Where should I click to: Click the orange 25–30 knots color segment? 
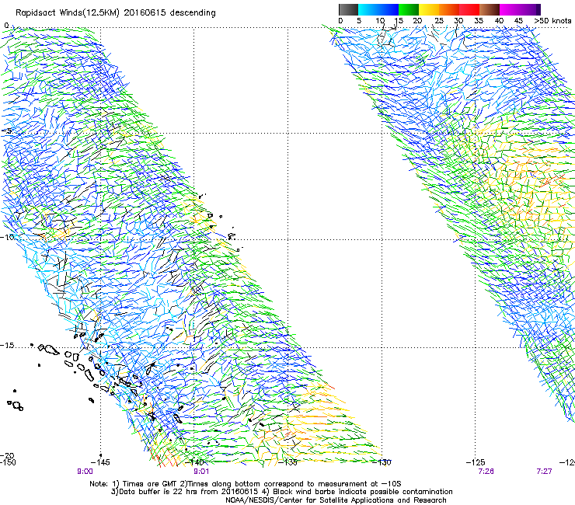pos(449,9)
